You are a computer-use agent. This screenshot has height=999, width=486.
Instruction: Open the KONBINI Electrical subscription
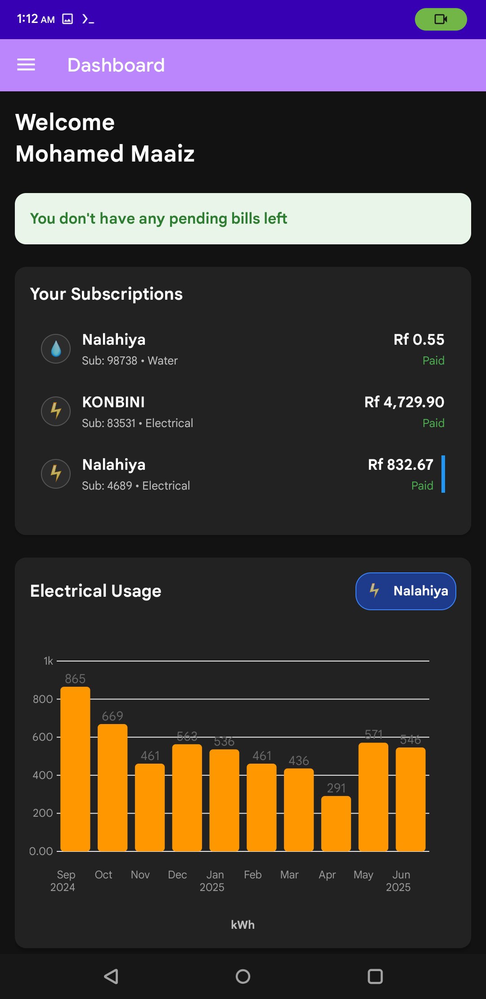(x=243, y=412)
